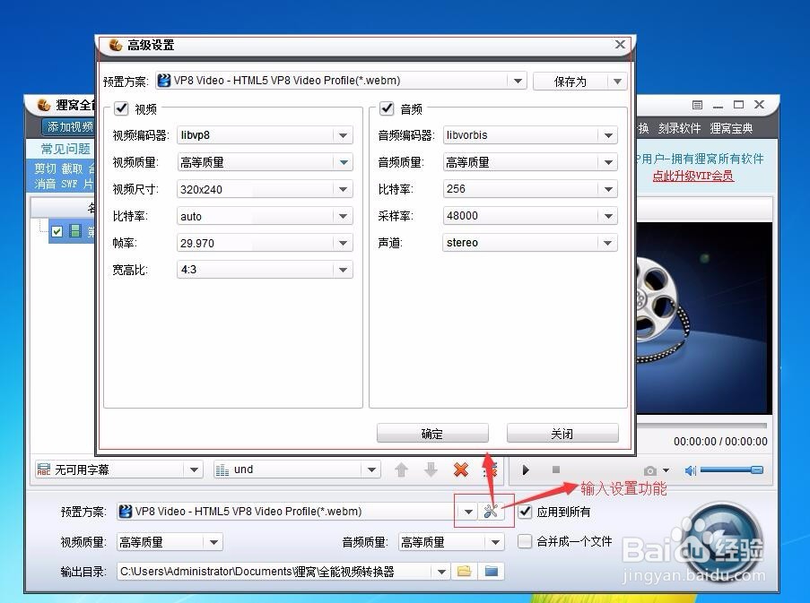Open und audio track dropdown

[x=371, y=469]
